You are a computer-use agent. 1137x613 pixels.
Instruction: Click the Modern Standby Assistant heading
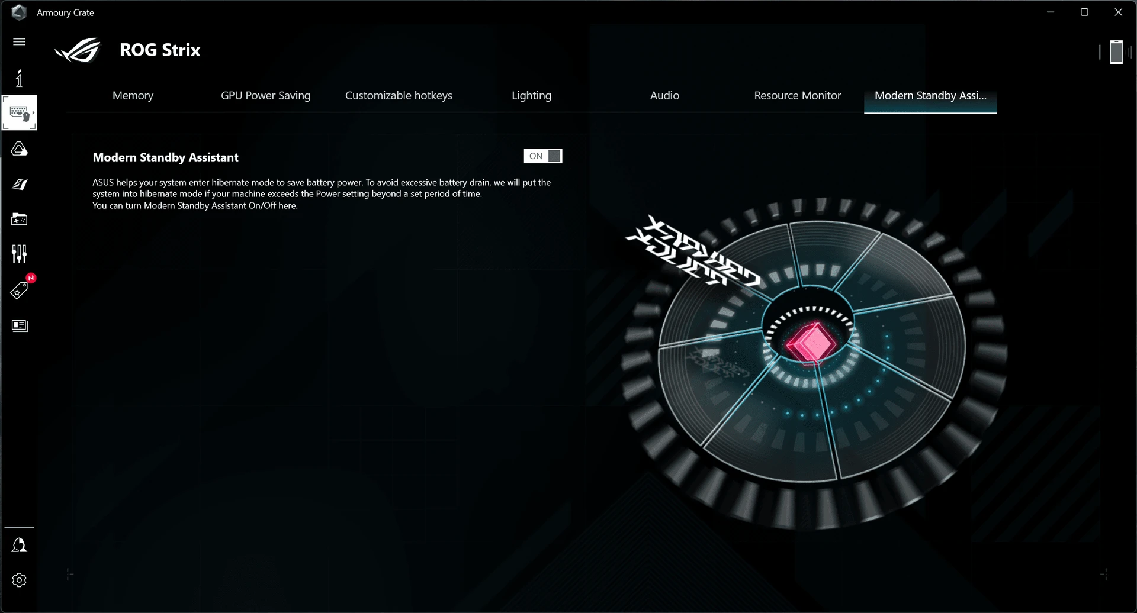tap(165, 157)
